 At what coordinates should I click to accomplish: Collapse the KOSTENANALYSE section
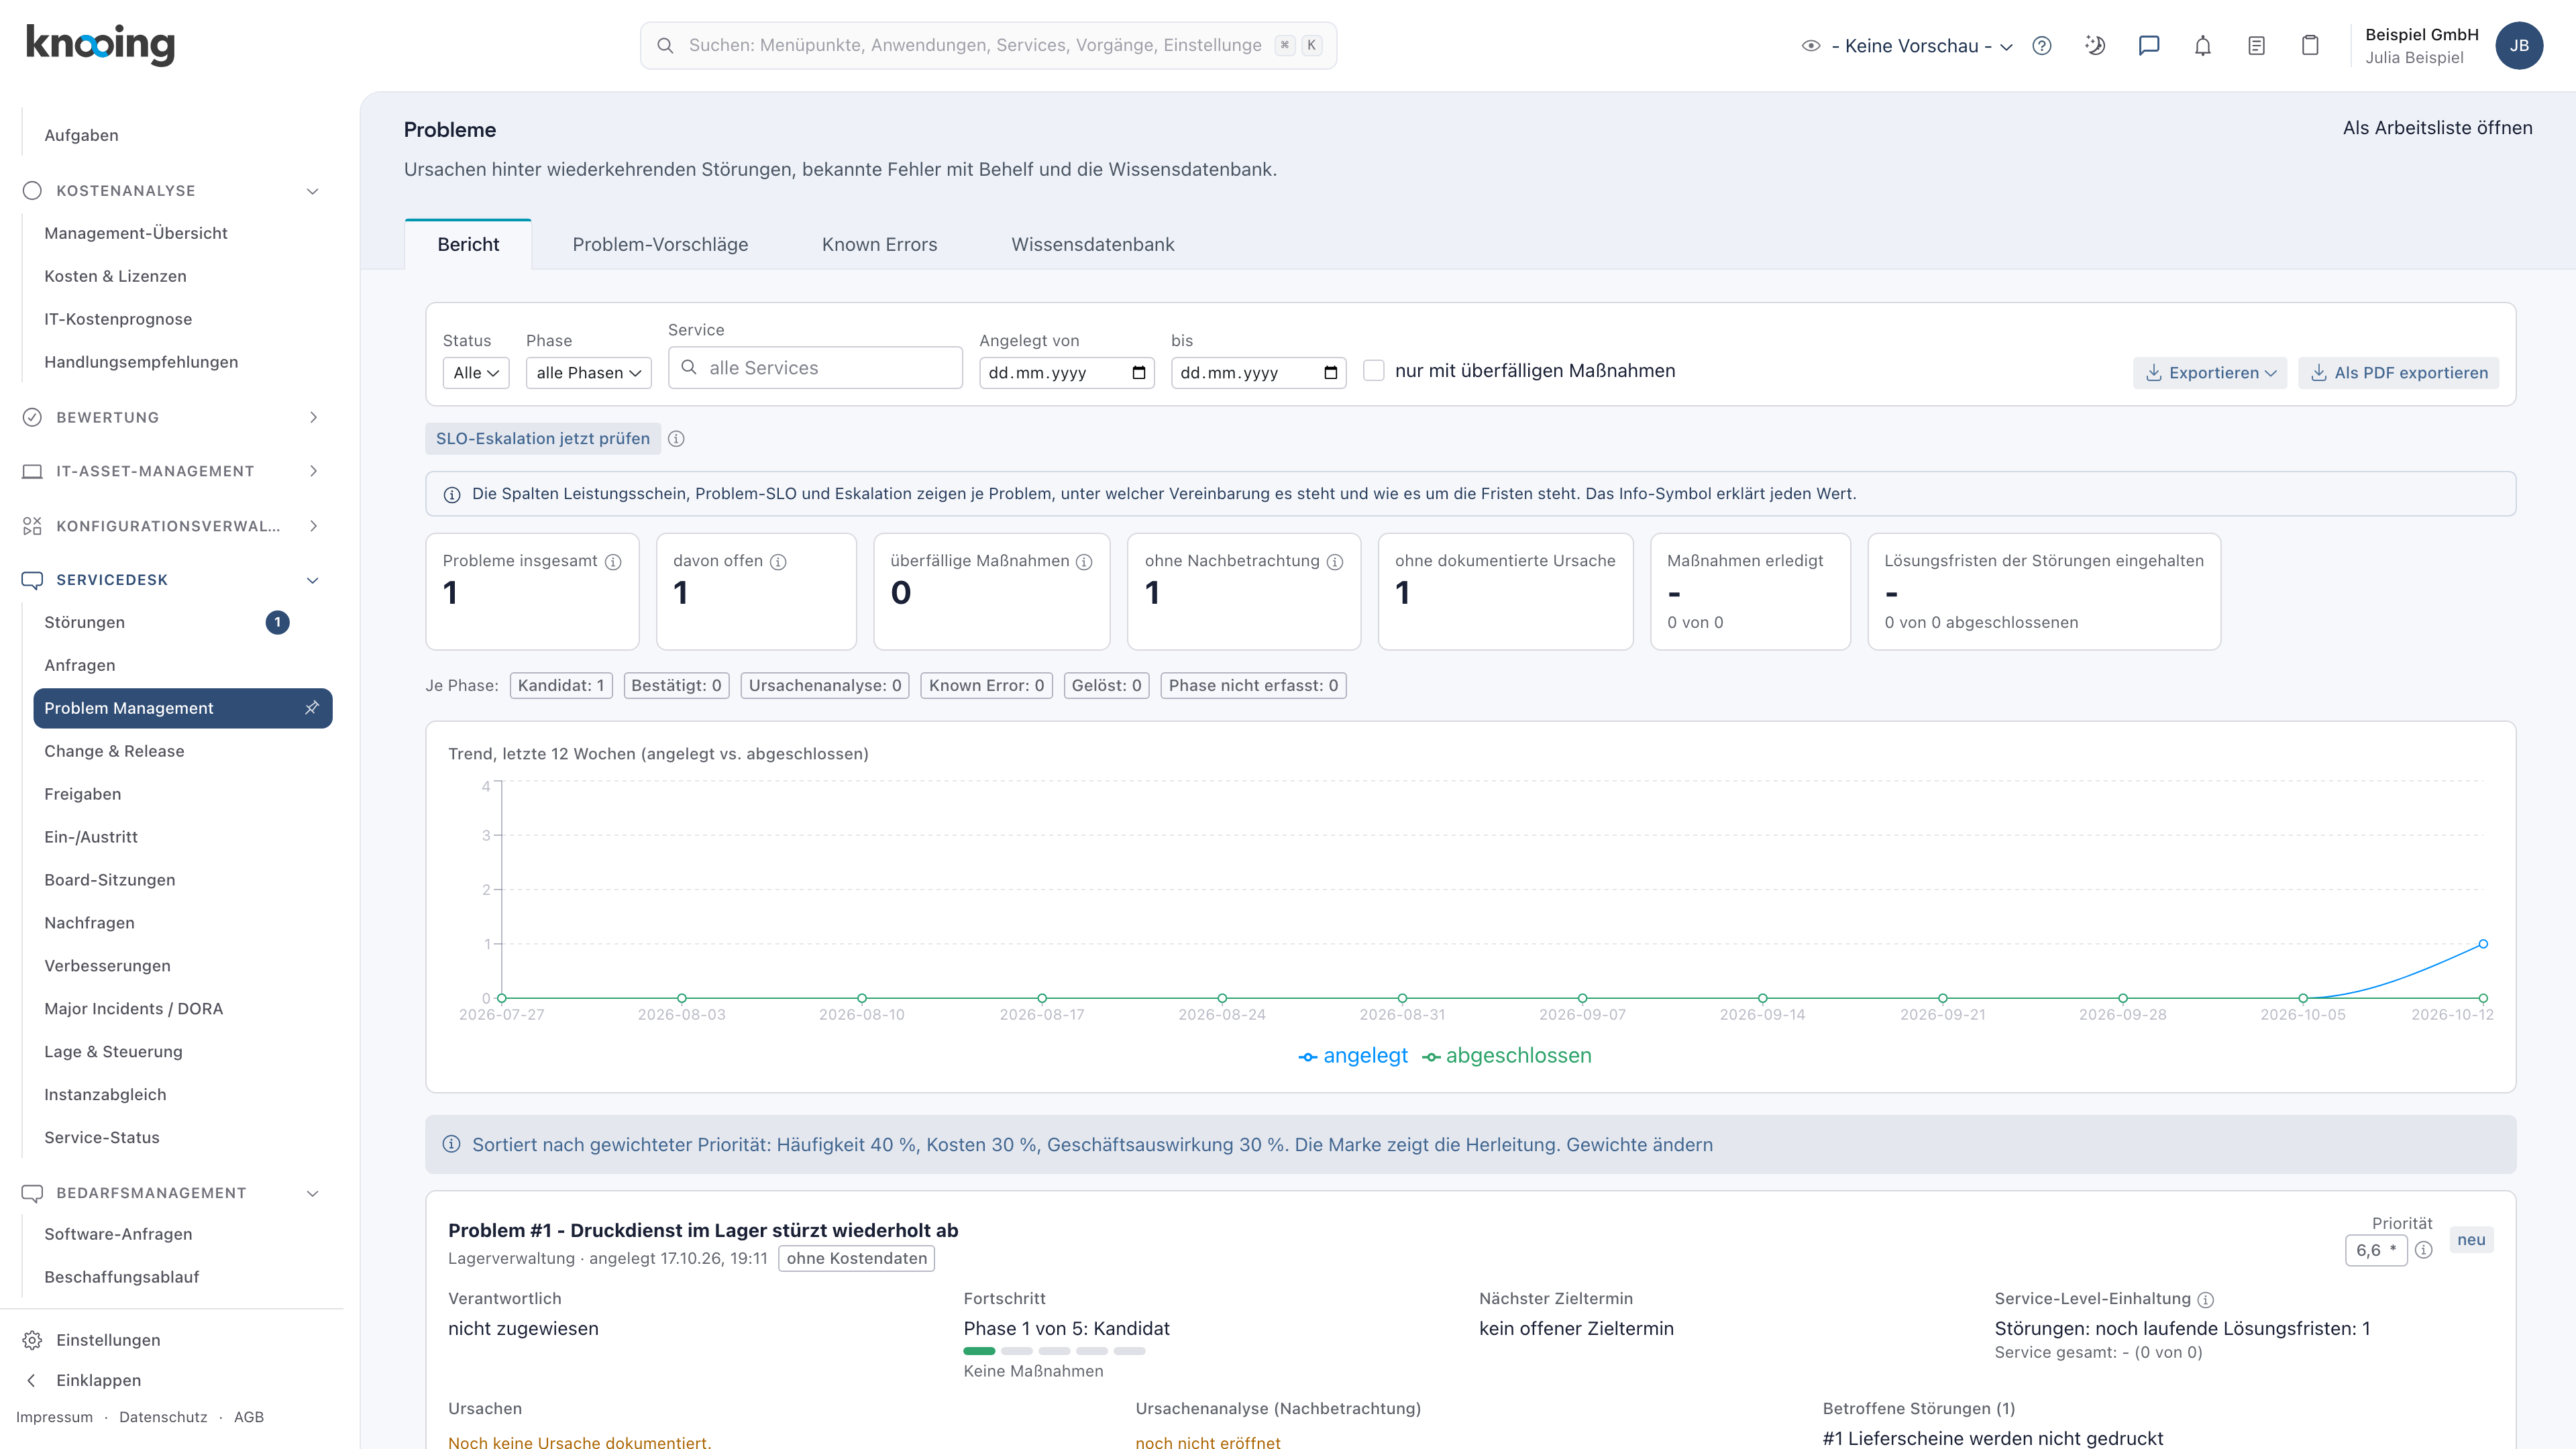[x=312, y=191]
